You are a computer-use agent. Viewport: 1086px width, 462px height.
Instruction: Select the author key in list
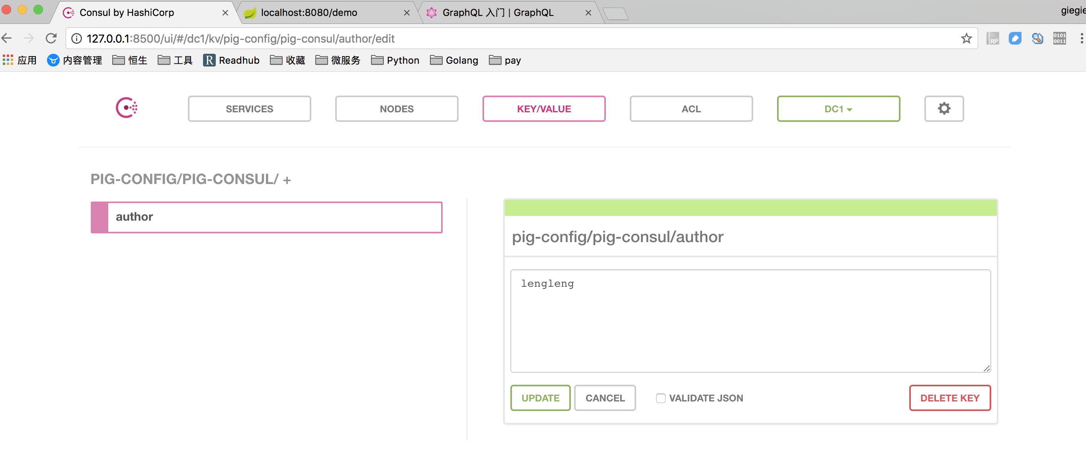266,217
